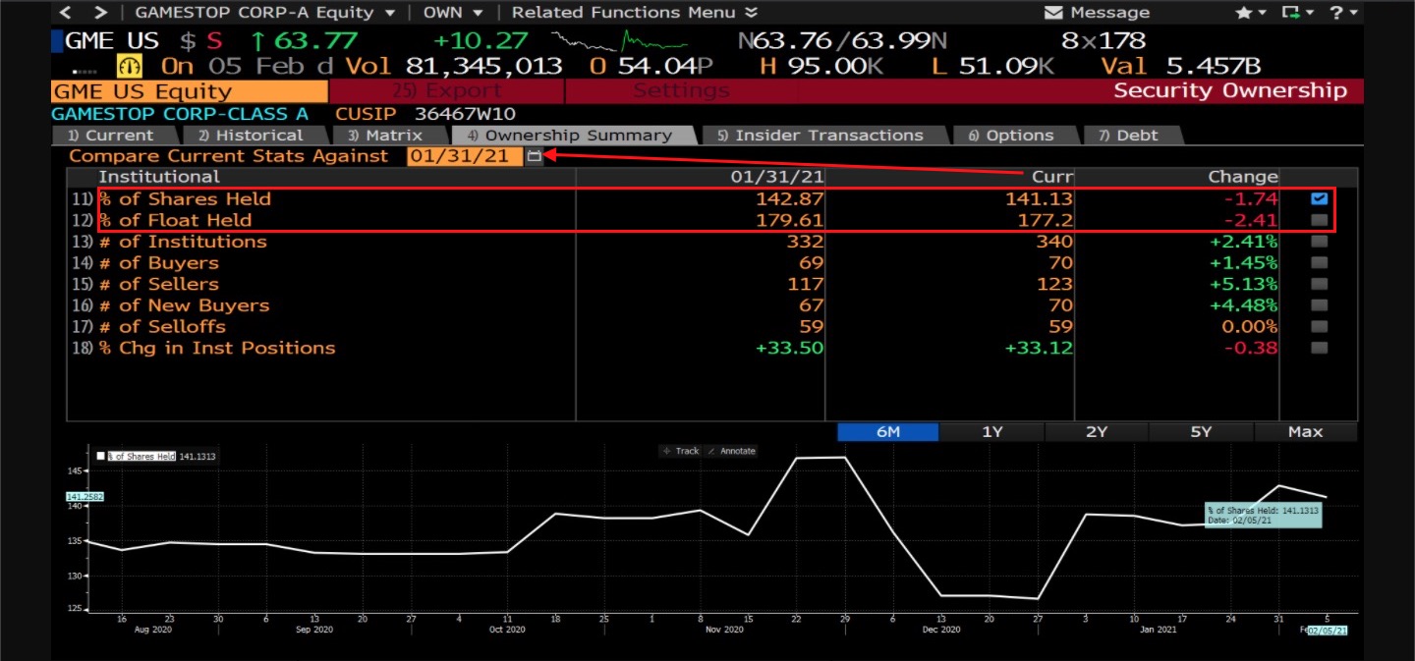Check the # of Institutions checkbox
This screenshot has width=1415, height=661.
pyautogui.click(x=1319, y=242)
